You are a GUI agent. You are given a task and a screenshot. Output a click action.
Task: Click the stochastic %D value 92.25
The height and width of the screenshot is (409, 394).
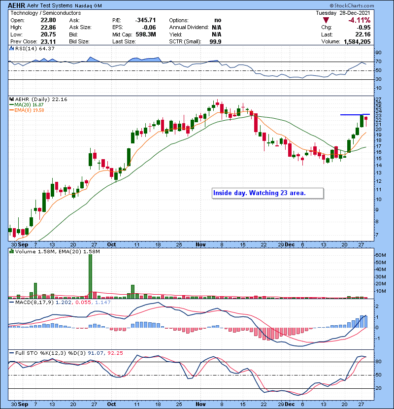click(115, 353)
